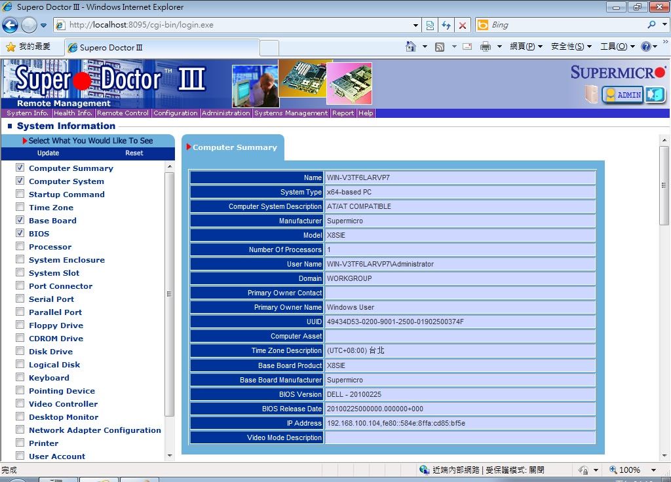Check the System Enclosure checkbox
671x482 pixels.
20,259
